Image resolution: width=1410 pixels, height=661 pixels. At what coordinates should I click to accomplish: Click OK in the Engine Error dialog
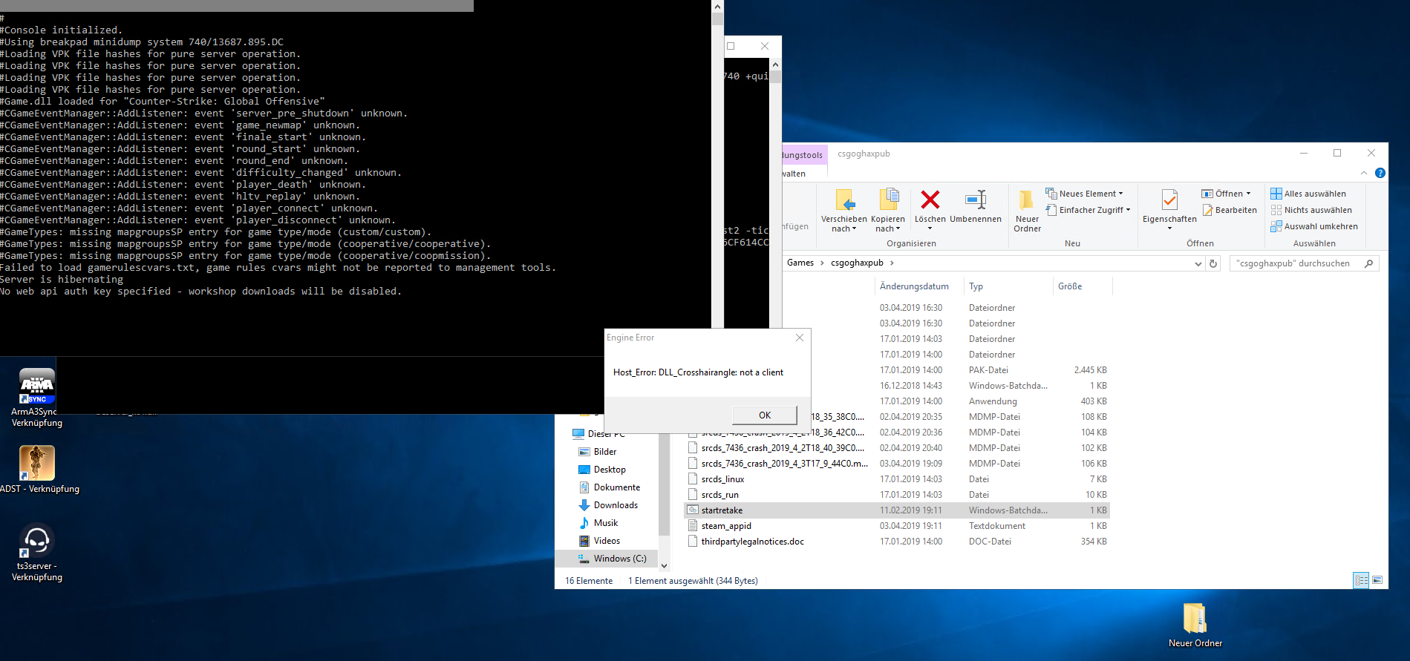coord(765,415)
